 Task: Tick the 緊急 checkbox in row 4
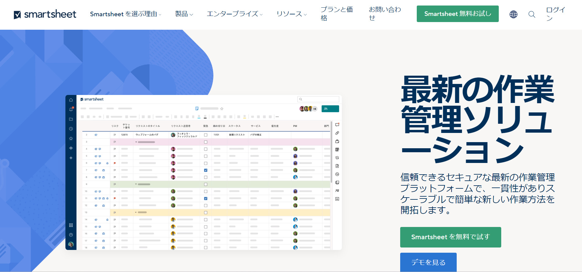point(206,149)
